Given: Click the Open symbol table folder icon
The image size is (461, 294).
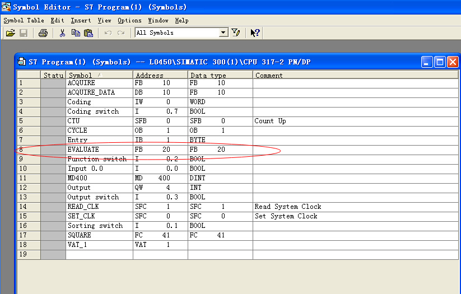Looking at the screenshot, I should click(10, 32).
